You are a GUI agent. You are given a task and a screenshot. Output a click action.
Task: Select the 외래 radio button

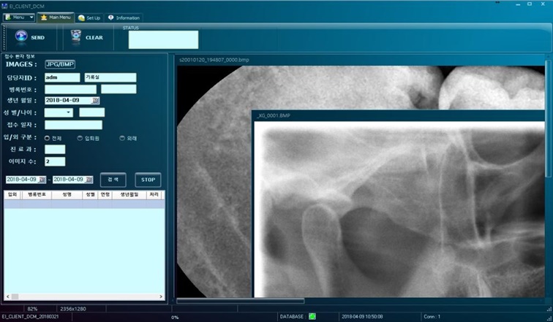121,137
